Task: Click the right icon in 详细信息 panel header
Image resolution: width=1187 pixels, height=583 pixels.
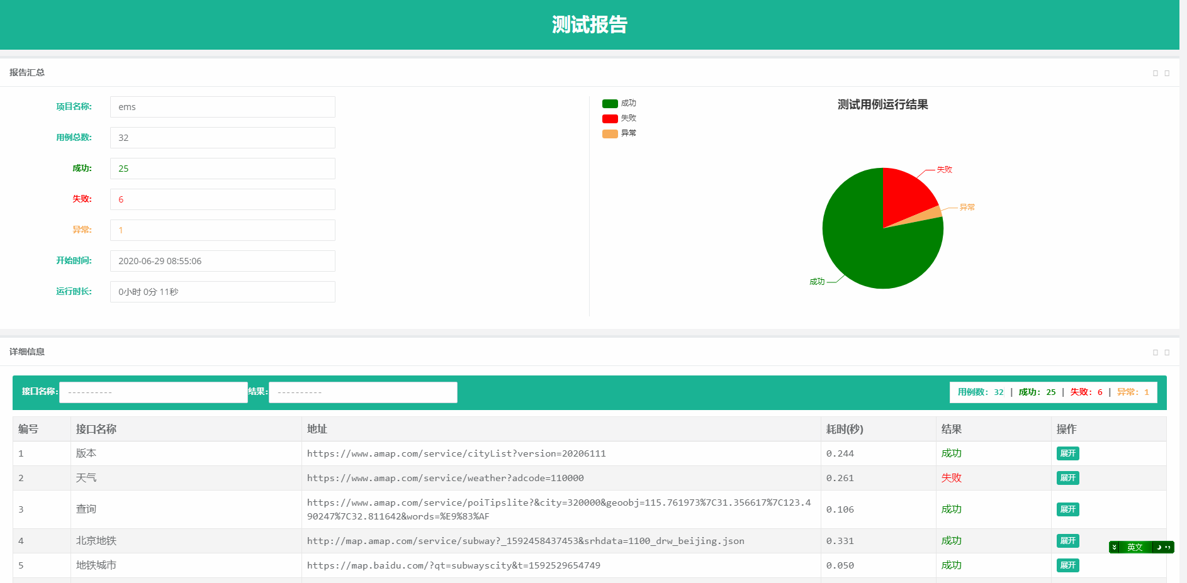Action: [1167, 352]
